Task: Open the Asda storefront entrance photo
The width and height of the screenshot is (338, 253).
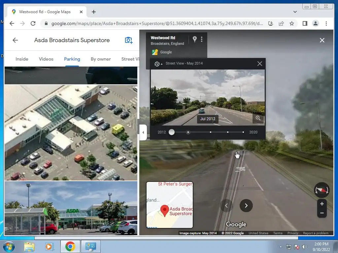Action: pyautogui.click(x=71, y=208)
